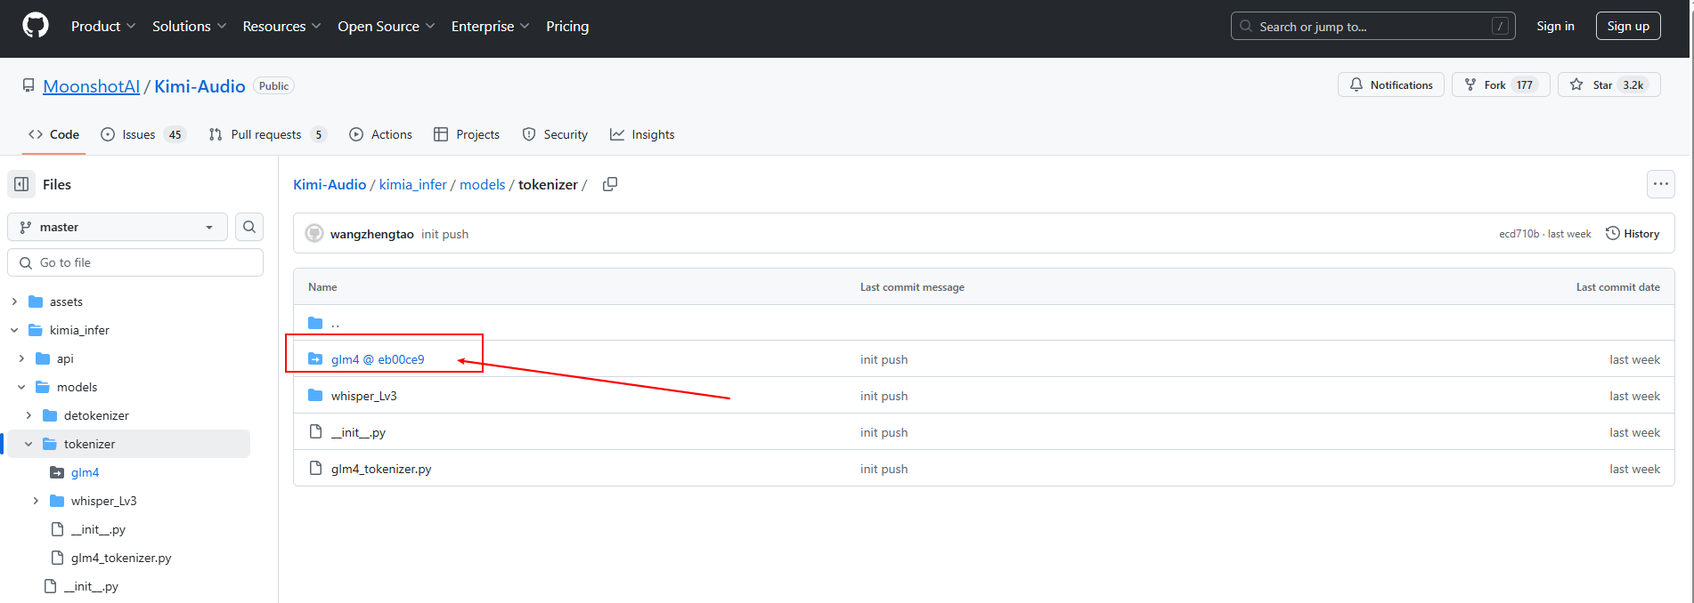This screenshot has width=1694, height=603.
Task: Click file icon of glm4_tokenizer.py in table
Action: click(x=315, y=469)
